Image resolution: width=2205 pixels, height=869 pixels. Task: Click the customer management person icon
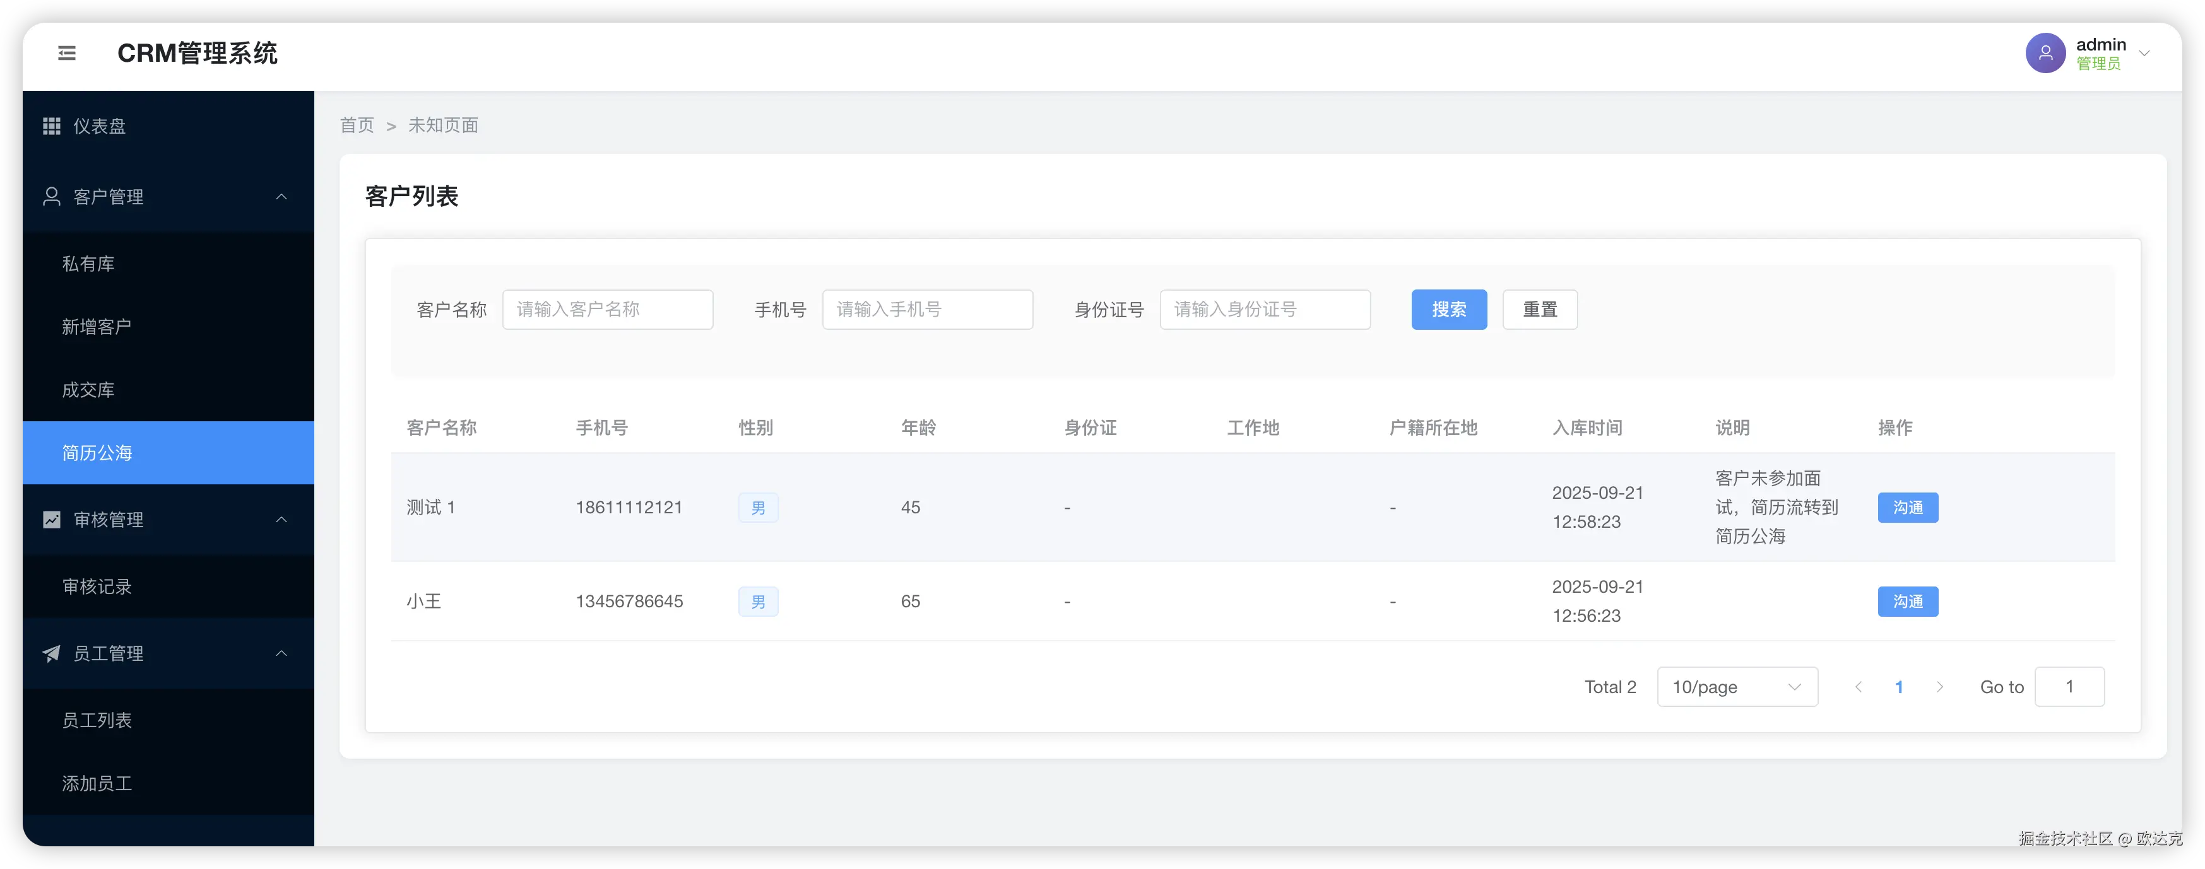51,197
